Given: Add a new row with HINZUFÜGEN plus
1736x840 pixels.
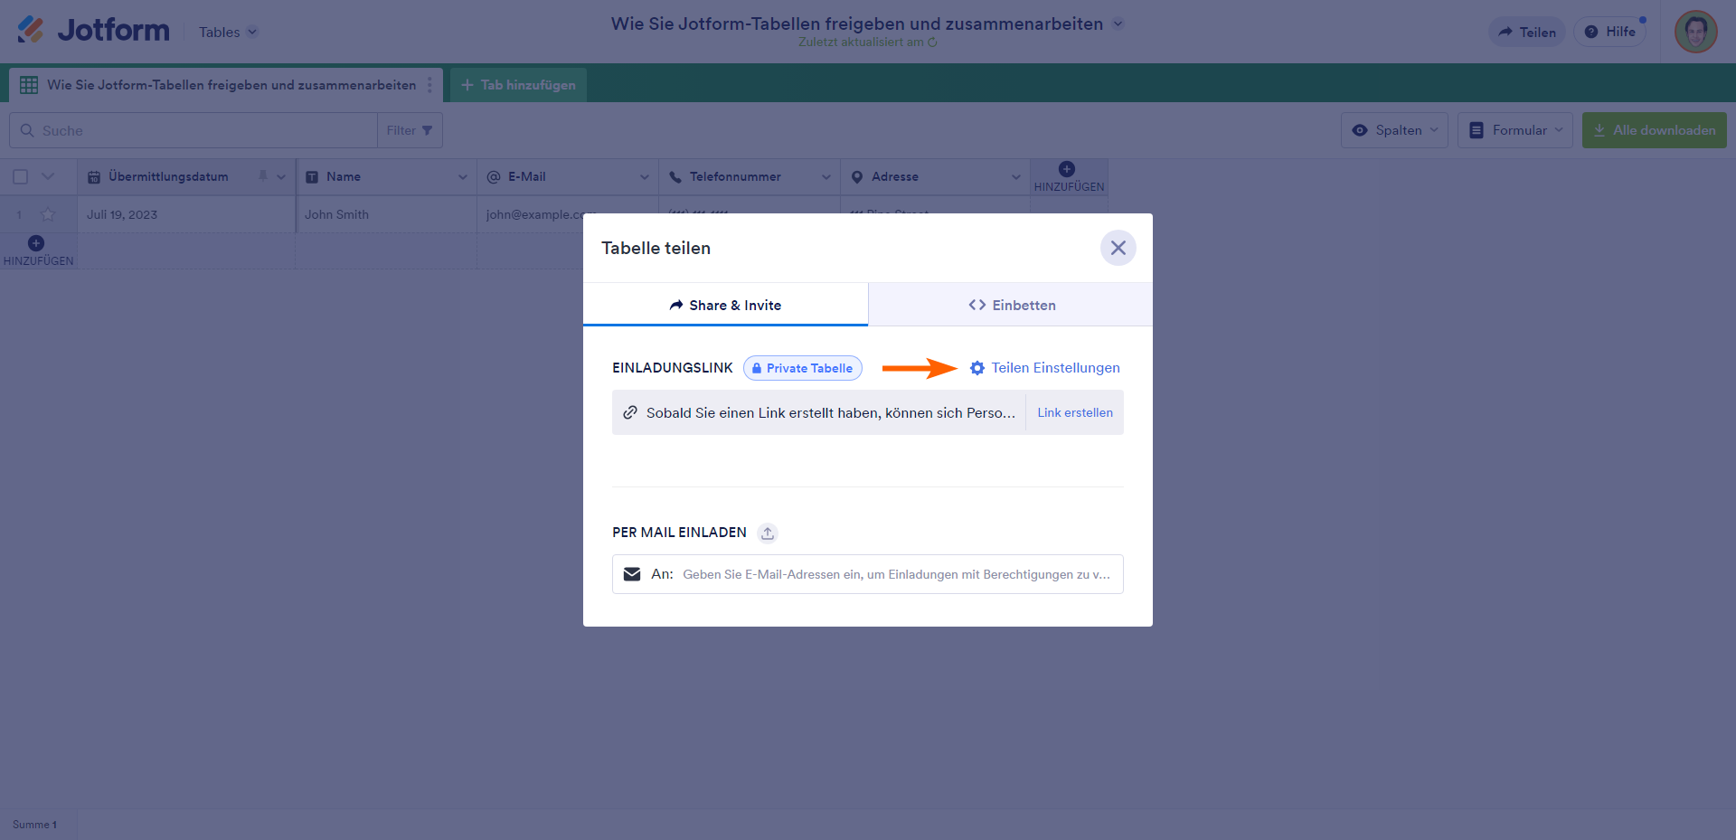Looking at the screenshot, I should coord(38,250).
